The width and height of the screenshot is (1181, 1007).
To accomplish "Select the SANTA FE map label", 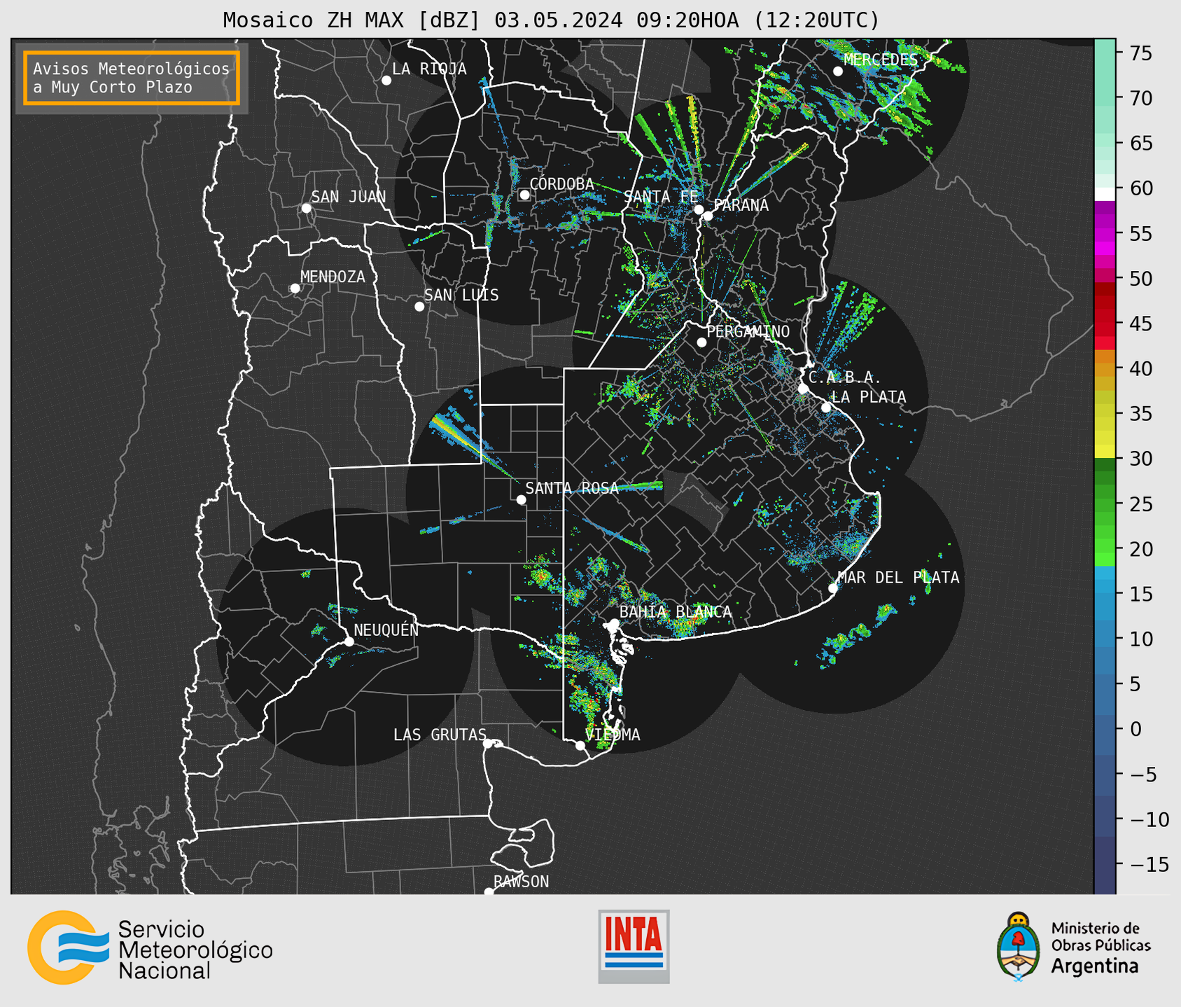I will tap(661, 197).
